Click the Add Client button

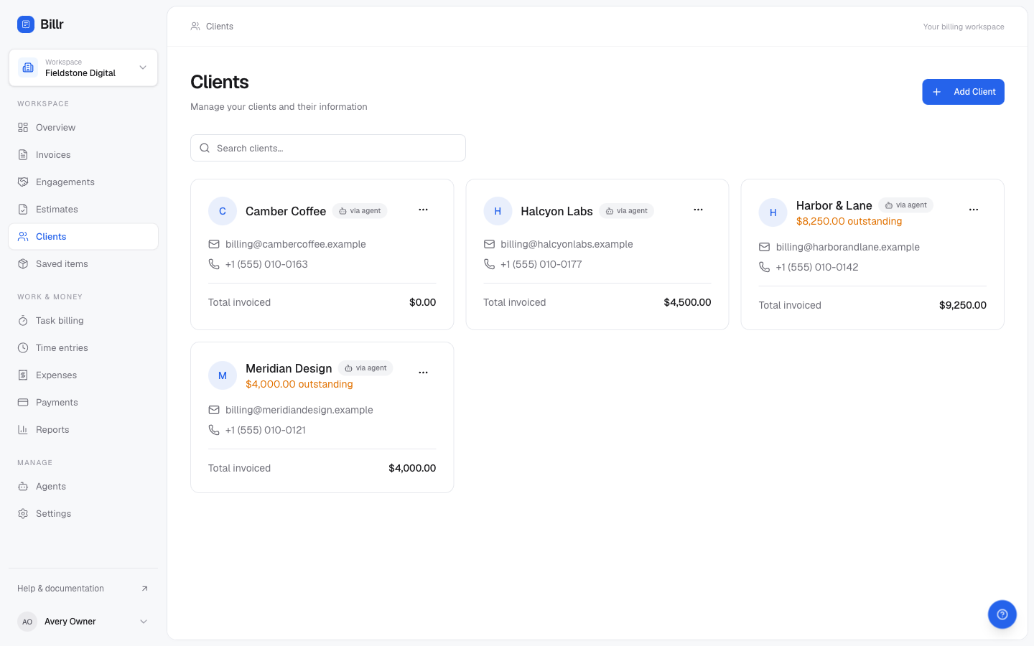[963, 92]
